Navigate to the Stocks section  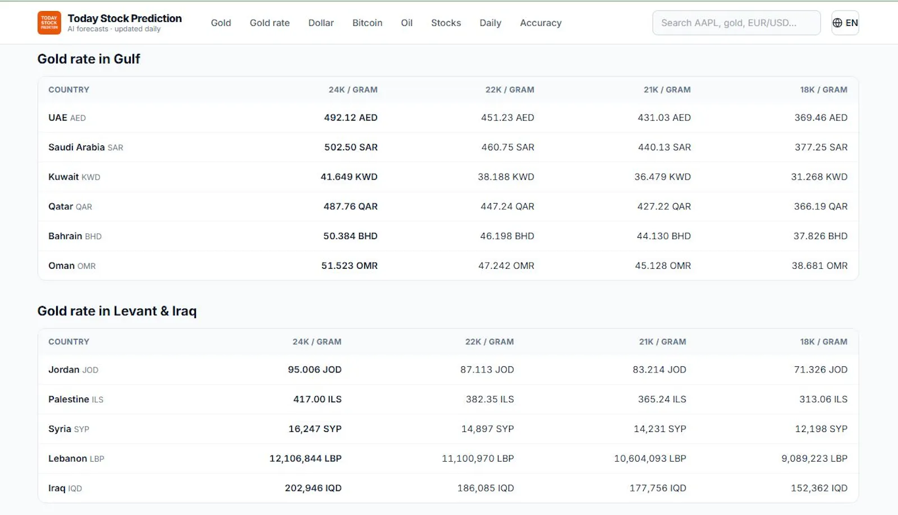[x=446, y=23]
